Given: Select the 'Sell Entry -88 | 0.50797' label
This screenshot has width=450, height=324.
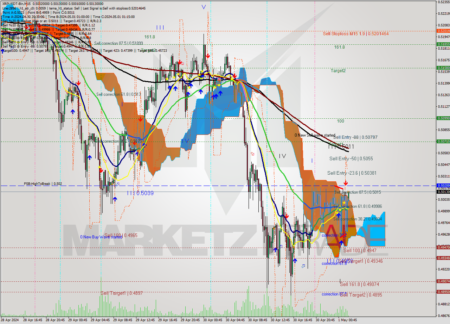Looking at the screenshot, I should point(355,137).
